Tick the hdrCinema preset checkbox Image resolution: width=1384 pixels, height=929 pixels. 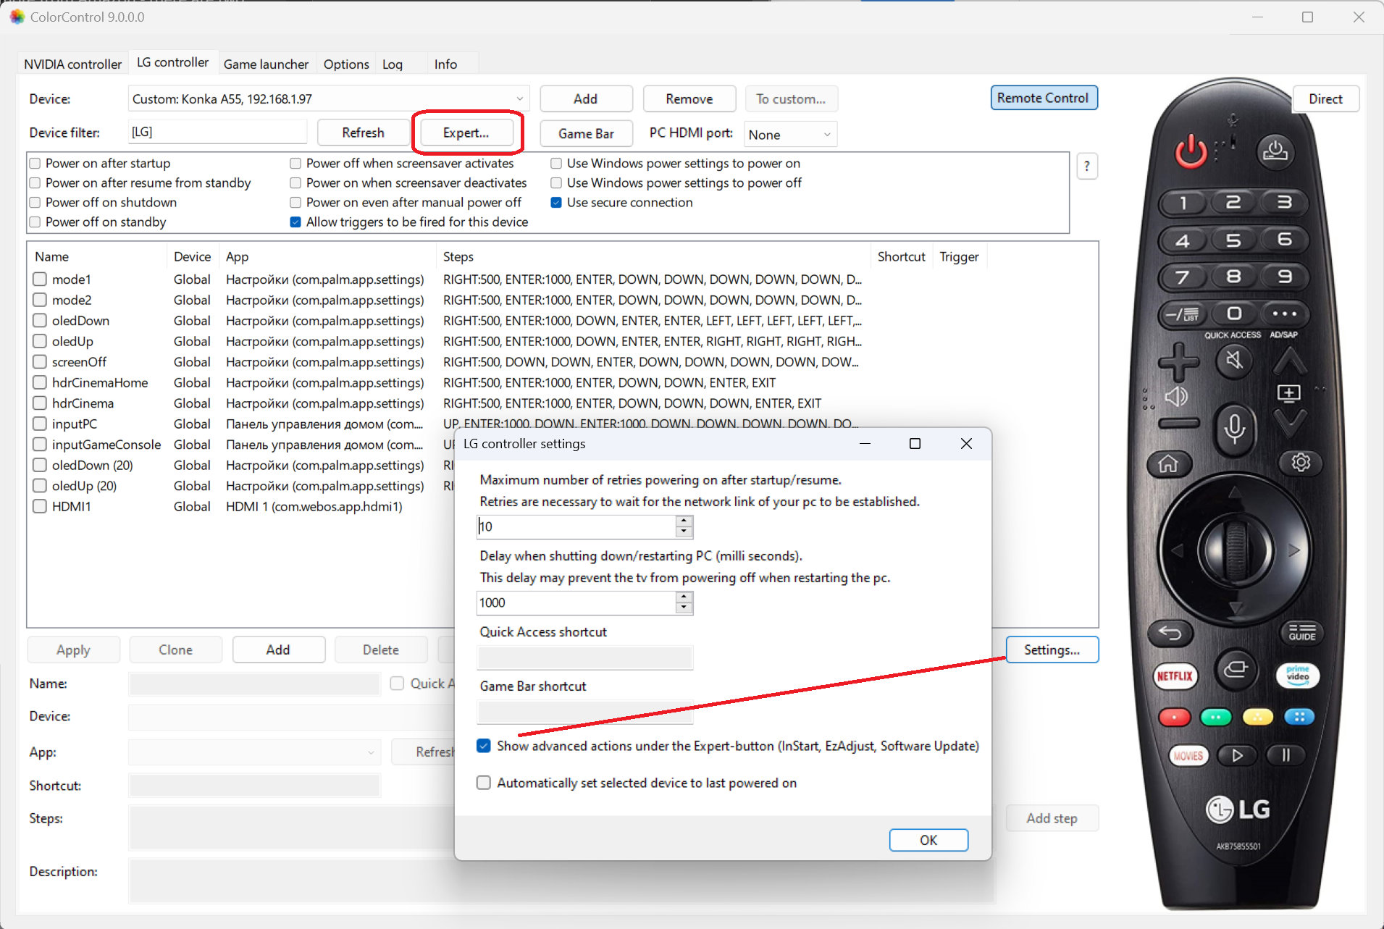click(x=40, y=403)
